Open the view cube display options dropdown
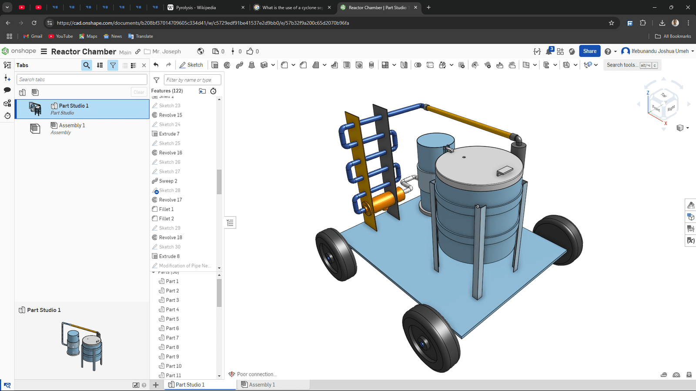The height and width of the screenshot is (391, 696). pos(687,128)
